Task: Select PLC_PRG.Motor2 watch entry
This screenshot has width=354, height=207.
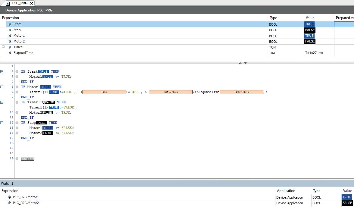Action: tap(26, 203)
